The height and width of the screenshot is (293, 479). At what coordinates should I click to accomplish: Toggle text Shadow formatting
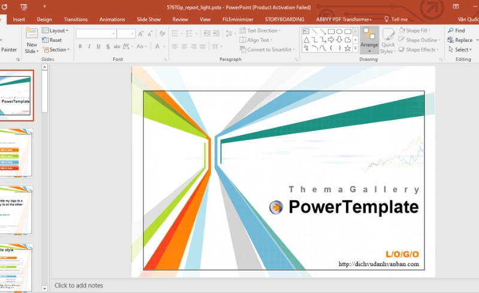[108, 47]
